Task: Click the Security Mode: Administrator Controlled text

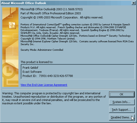Action: (42, 50)
